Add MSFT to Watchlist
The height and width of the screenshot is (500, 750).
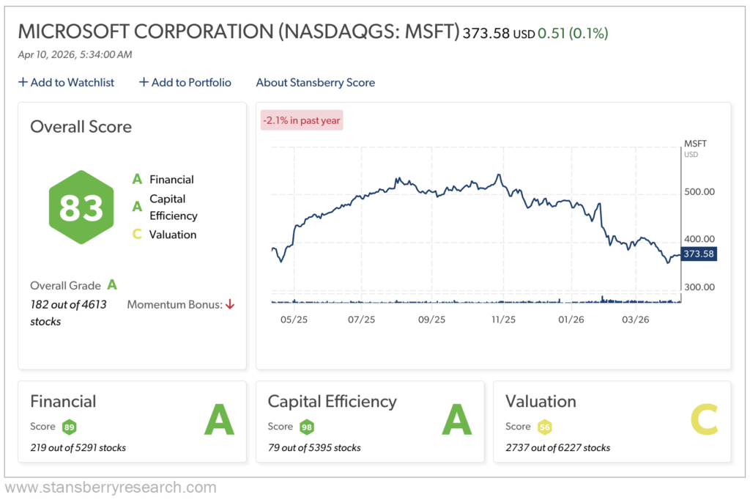pyautogui.click(x=66, y=83)
